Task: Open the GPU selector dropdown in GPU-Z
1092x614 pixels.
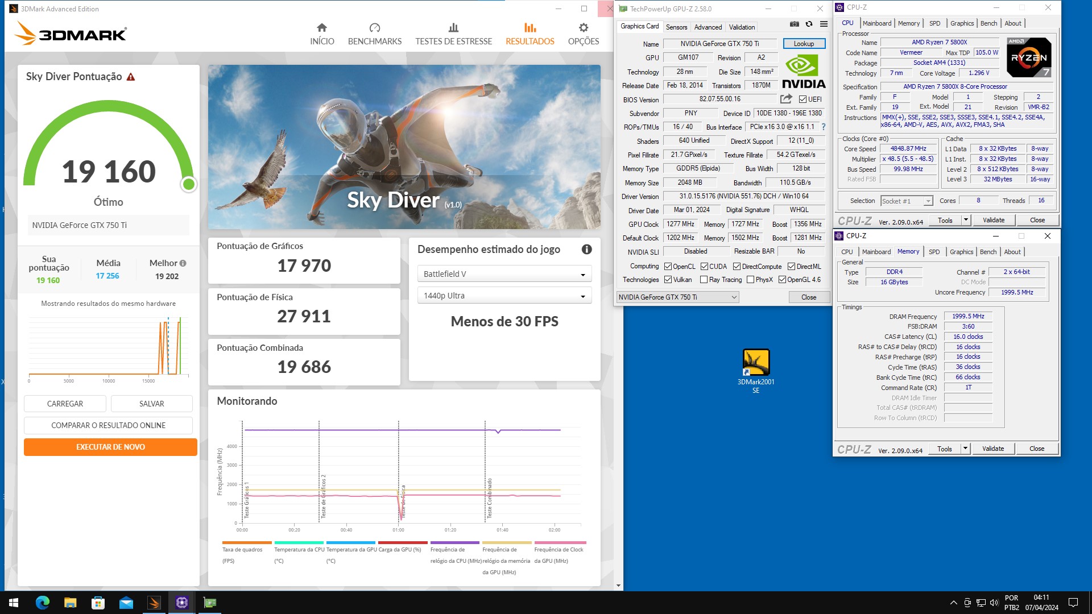Action: pyautogui.click(x=677, y=297)
